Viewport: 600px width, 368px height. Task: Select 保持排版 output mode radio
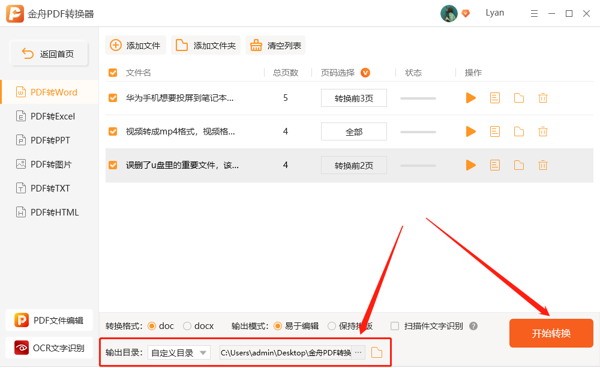(x=332, y=326)
